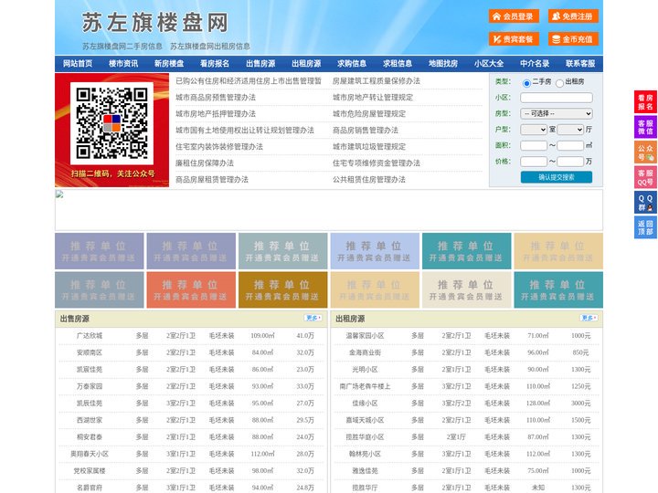Screen dimensions: 658x493
Task: Open 求租信息 nav item
Action: tap(398, 64)
